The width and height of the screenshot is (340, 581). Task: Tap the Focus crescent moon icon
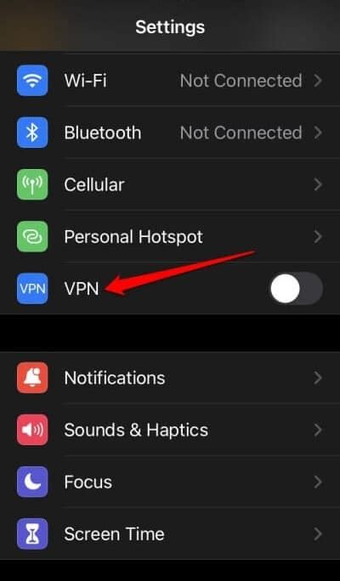point(32,482)
